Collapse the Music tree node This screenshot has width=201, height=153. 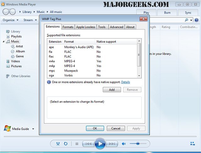[x=3, y=41]
